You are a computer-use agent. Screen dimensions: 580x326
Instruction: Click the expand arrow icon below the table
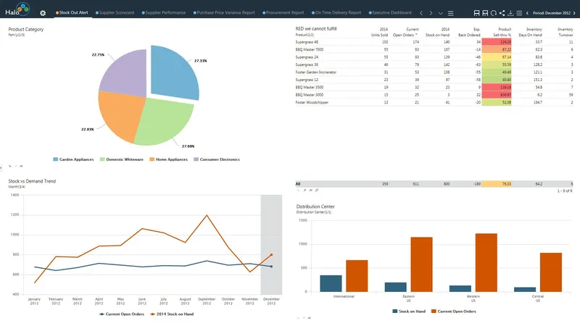304,191
